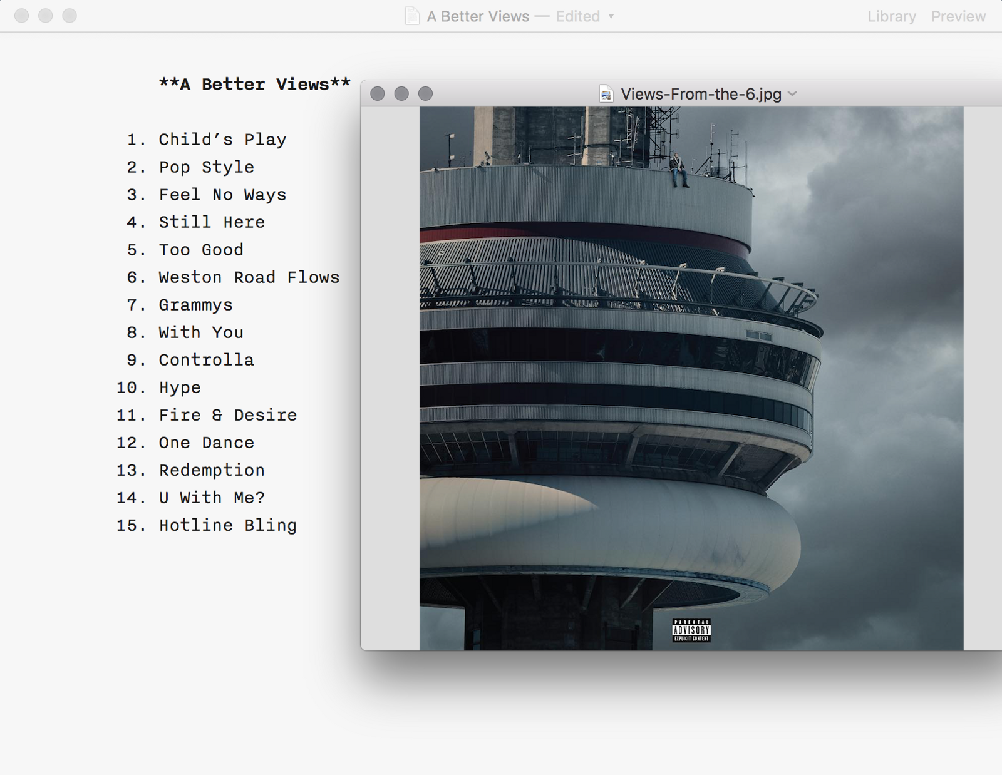Click the album cover image
This screenshot has height=775, width=1002.
691,378
